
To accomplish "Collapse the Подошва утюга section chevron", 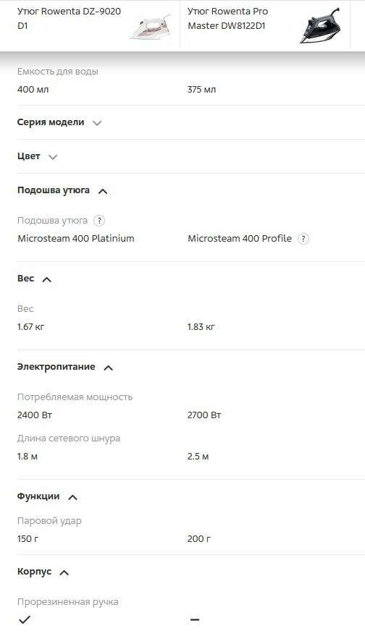I will pos(103,191).
